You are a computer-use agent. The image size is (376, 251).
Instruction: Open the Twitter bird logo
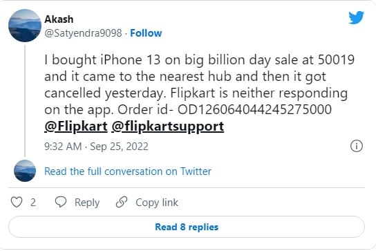click(356, 17)
